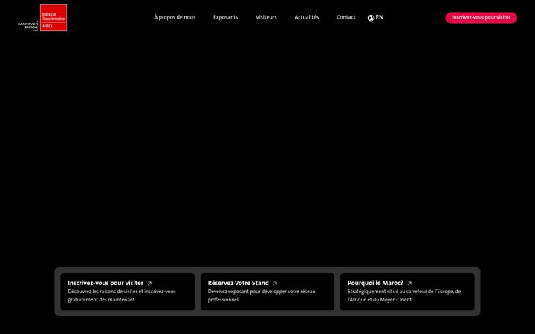
Task: Click the Hannover Messe wordmark
Action: point(28,26)
